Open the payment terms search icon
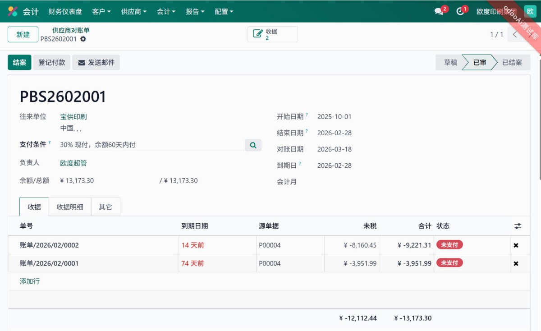541x331 pixels. pyautogui.click(x=253, y=145)
